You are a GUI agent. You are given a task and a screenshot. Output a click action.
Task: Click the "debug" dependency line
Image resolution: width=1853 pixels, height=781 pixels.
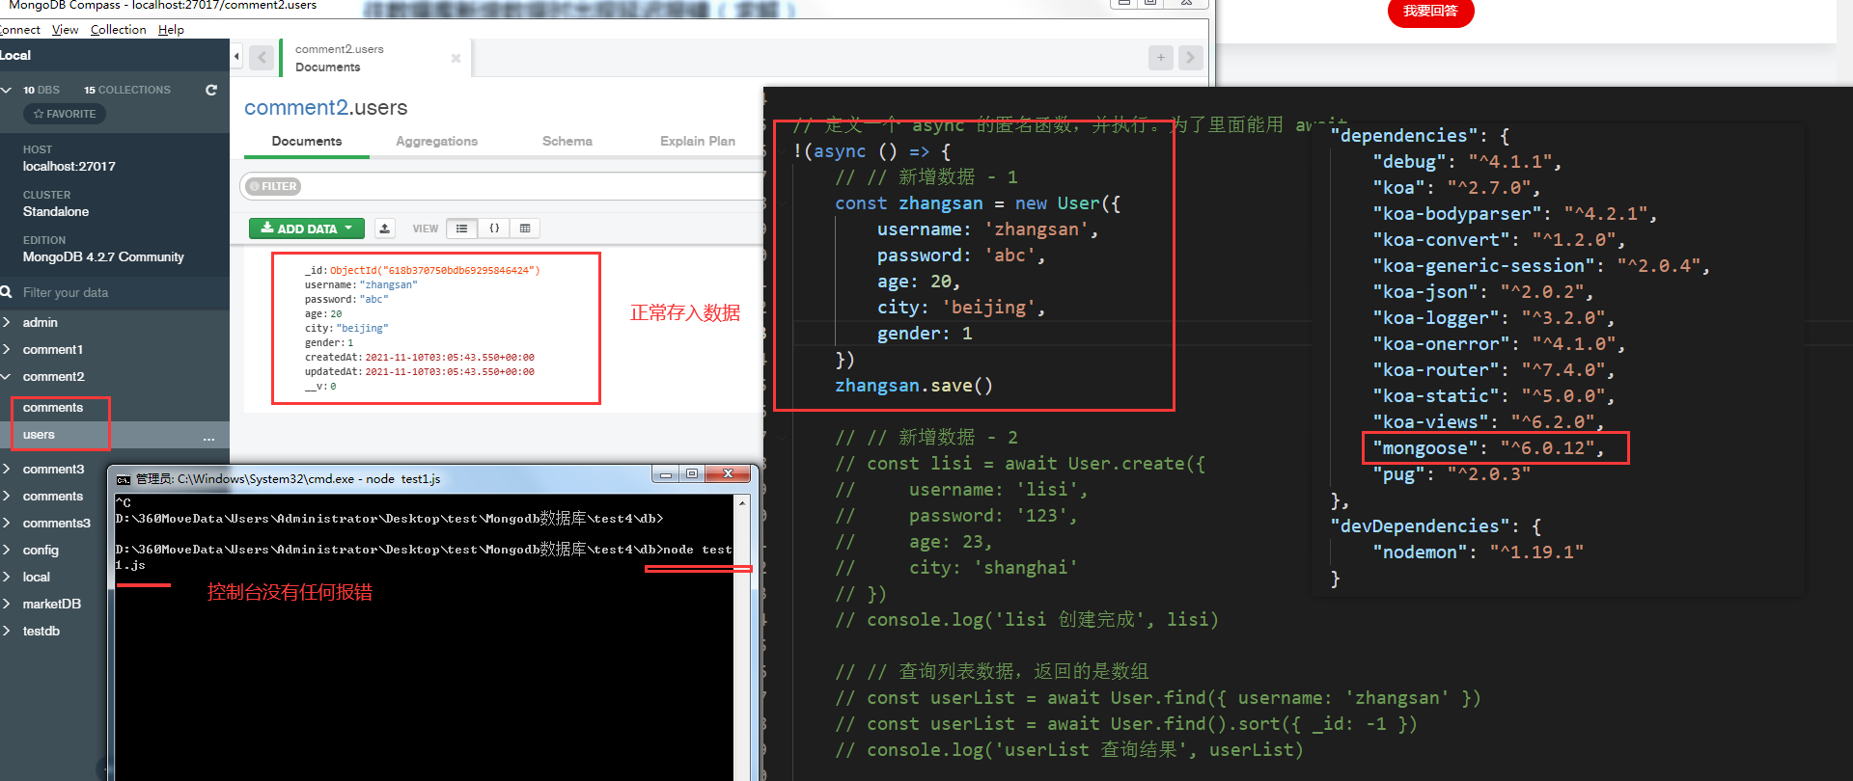[1467, 162]
